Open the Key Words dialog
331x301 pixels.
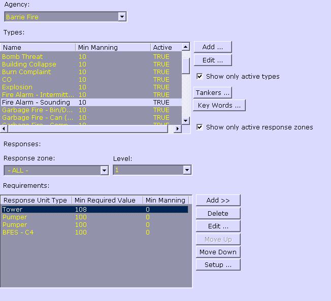coord(219,106)
